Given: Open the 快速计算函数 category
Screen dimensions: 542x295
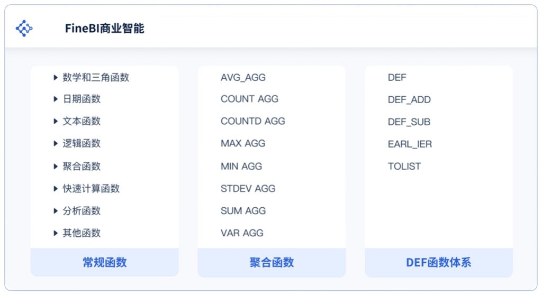Looking at the screenshot, I should [91, 189].
